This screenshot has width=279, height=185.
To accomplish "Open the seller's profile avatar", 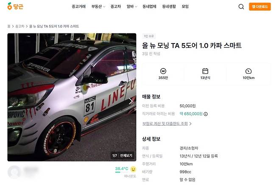I will click(x=14, y=172).
